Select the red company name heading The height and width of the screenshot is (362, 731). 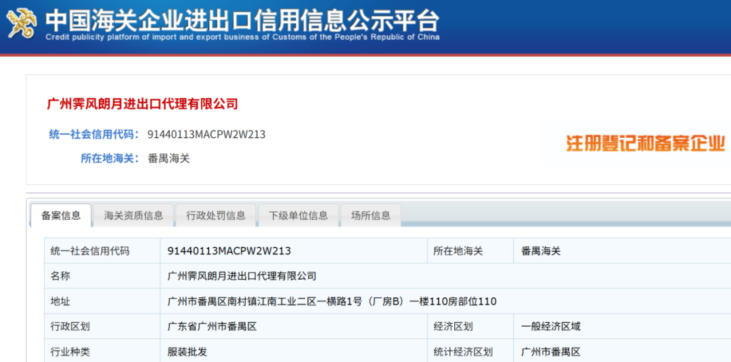pos(143,104)
